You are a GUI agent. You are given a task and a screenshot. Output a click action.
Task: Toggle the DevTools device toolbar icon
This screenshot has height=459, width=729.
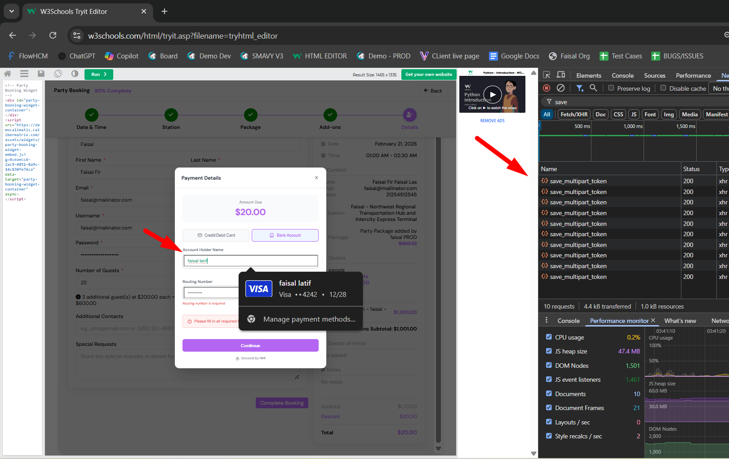tap(561, 75)
